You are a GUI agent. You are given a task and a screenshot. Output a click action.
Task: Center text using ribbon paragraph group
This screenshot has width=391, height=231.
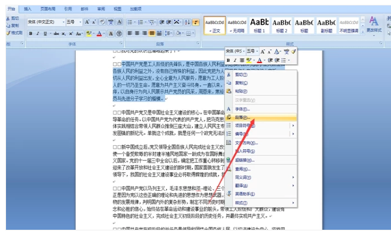pyautogui.click(x=137, y=34)
